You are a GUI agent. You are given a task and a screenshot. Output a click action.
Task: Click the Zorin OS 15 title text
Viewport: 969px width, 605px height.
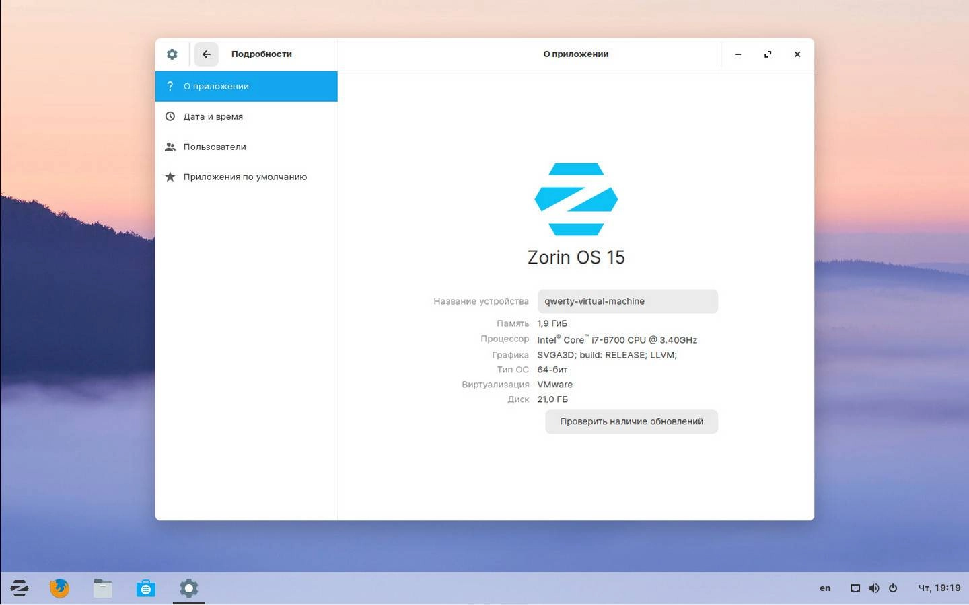[x=576, y=257]
